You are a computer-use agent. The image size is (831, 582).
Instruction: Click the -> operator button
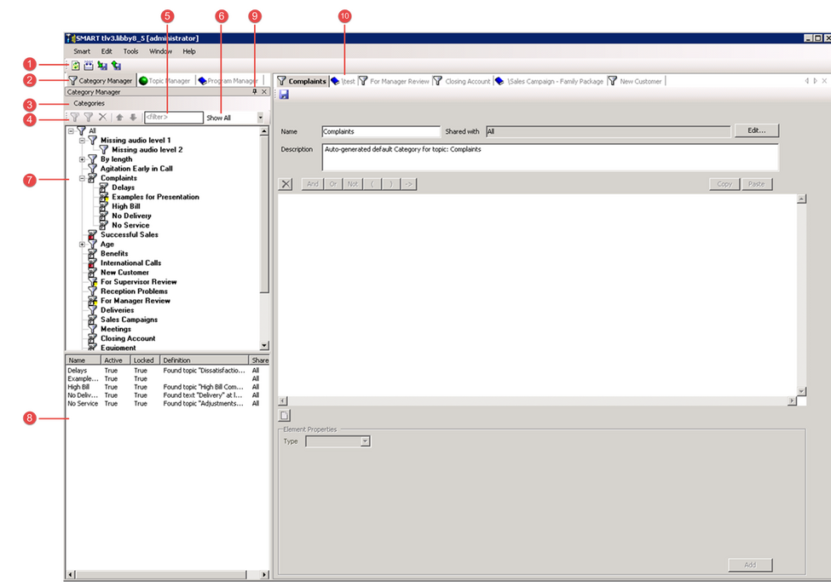(408, 184)
